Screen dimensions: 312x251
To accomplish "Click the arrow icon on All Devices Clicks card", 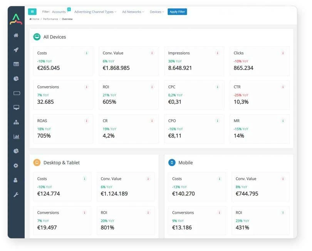I will point(283,53).
